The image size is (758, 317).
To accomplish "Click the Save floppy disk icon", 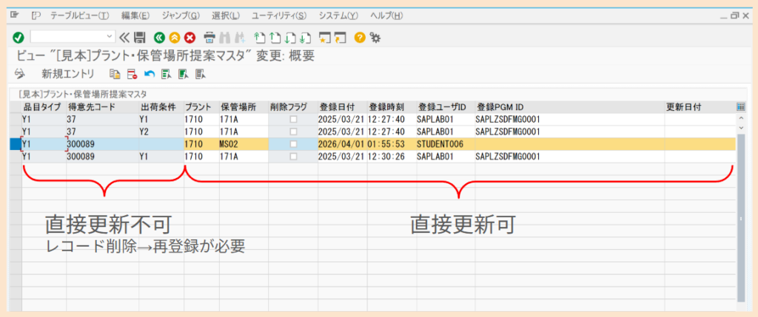I will point(143,37).
